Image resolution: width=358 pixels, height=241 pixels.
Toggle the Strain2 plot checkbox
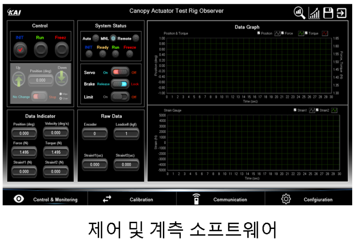pos(317,110)
